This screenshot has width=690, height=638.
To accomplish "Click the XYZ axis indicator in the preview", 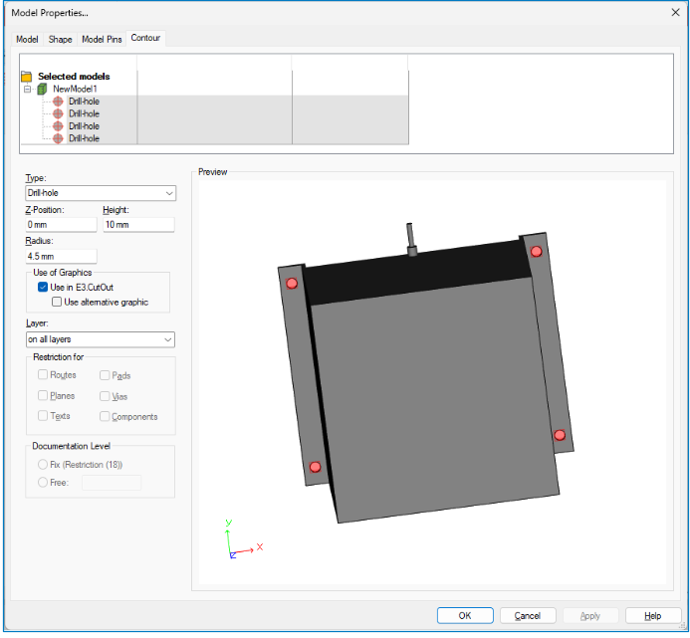I will [243, 540].
